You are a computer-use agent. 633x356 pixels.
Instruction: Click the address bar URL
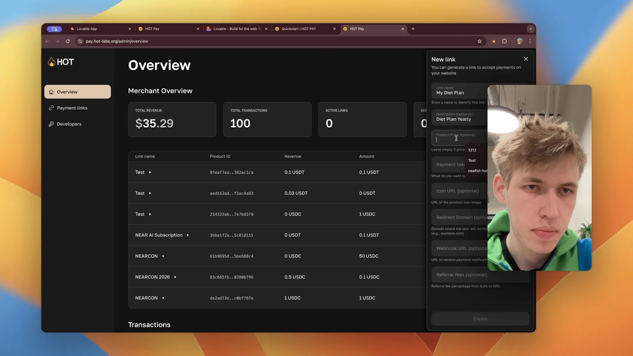117,41
